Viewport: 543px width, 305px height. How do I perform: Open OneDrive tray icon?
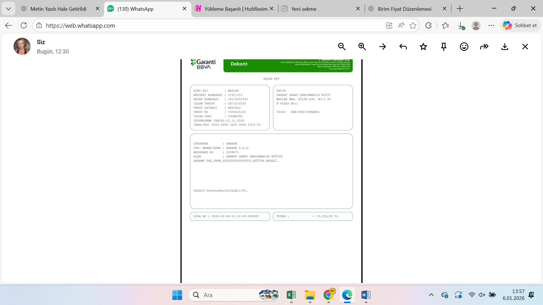(x=445, y=295)
